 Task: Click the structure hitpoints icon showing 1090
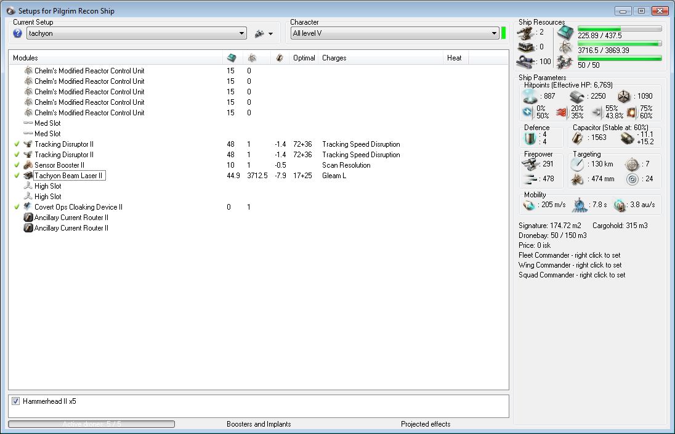coord(624,97)
